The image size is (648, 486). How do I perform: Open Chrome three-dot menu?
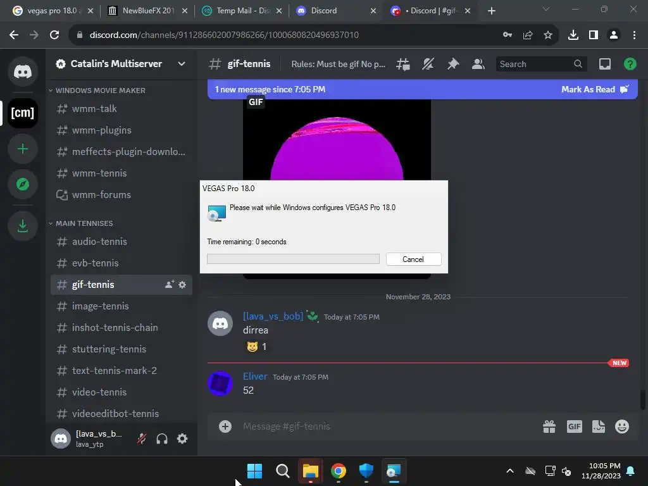click(634, 35)
